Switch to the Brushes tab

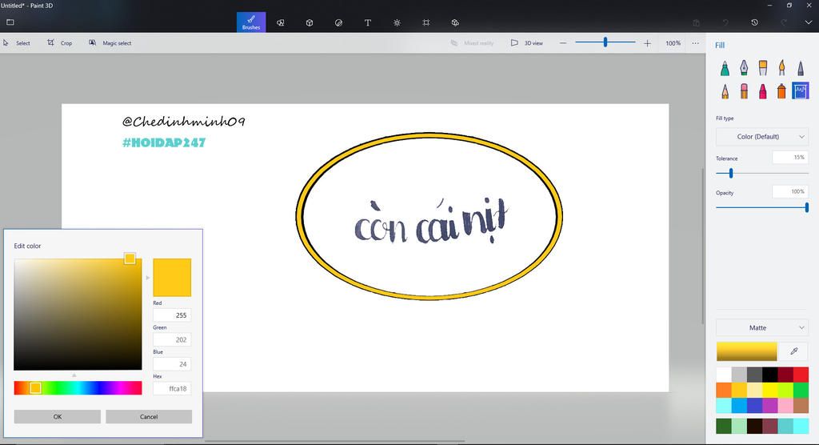251,22
